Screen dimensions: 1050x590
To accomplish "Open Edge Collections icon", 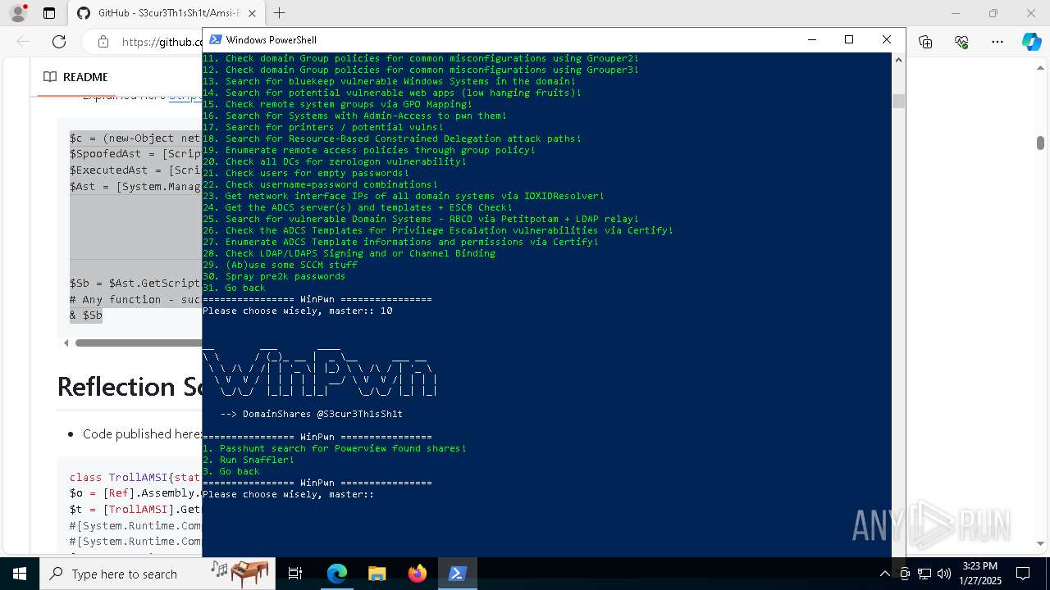I will coord(925,42).
